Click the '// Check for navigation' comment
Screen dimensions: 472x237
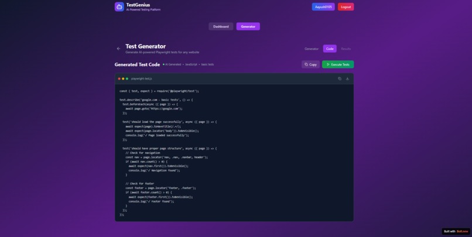point(143,153)
